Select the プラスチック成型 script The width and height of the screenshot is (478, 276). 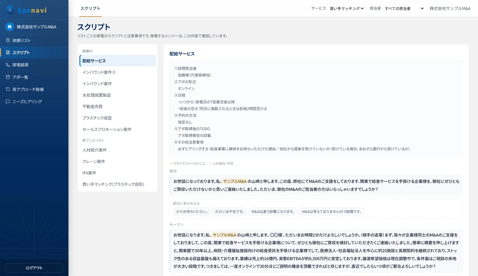click(x=118, y=118)
